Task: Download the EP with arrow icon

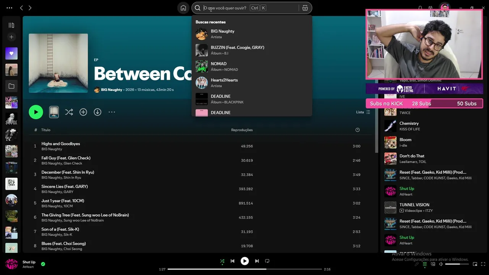Action: [x=97, y=112]
